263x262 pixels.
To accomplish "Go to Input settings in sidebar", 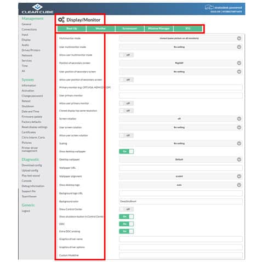I will click(x=25, y=35).
